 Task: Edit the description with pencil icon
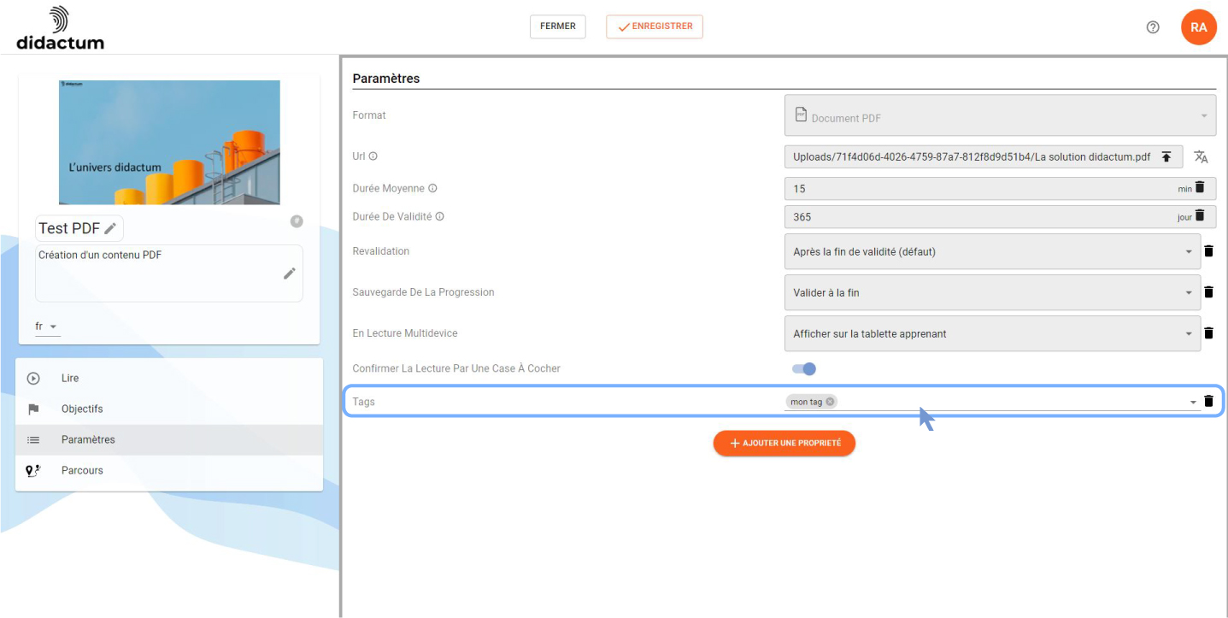tap(290, 274)
